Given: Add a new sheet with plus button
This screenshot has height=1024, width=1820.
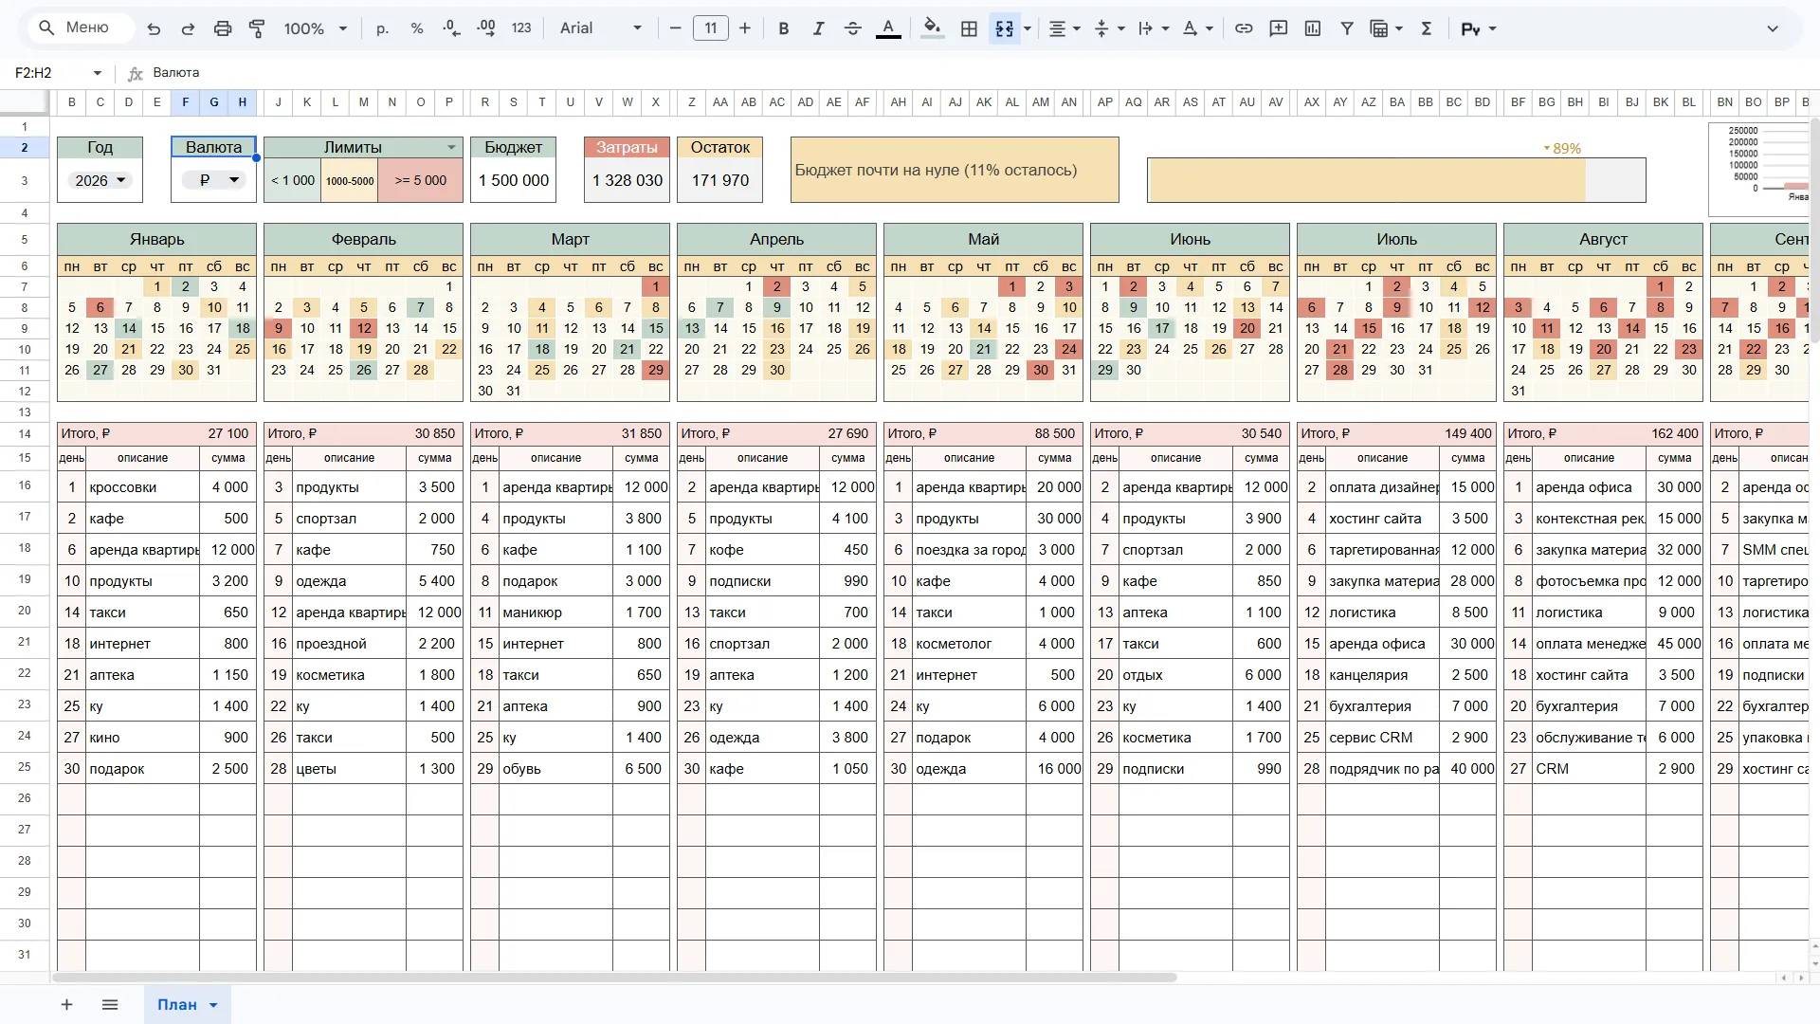Looking at the screenshot, I should [x=66, y=1005].
